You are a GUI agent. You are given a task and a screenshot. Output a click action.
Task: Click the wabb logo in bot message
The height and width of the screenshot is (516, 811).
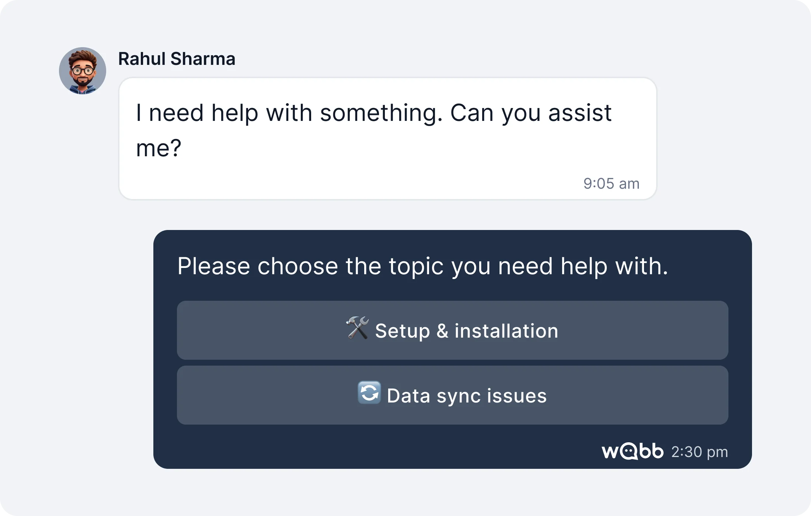coord(632,451)
